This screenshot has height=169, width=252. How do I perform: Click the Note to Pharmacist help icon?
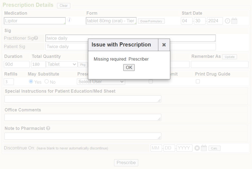pyautogui.click(x=48, y=128)
